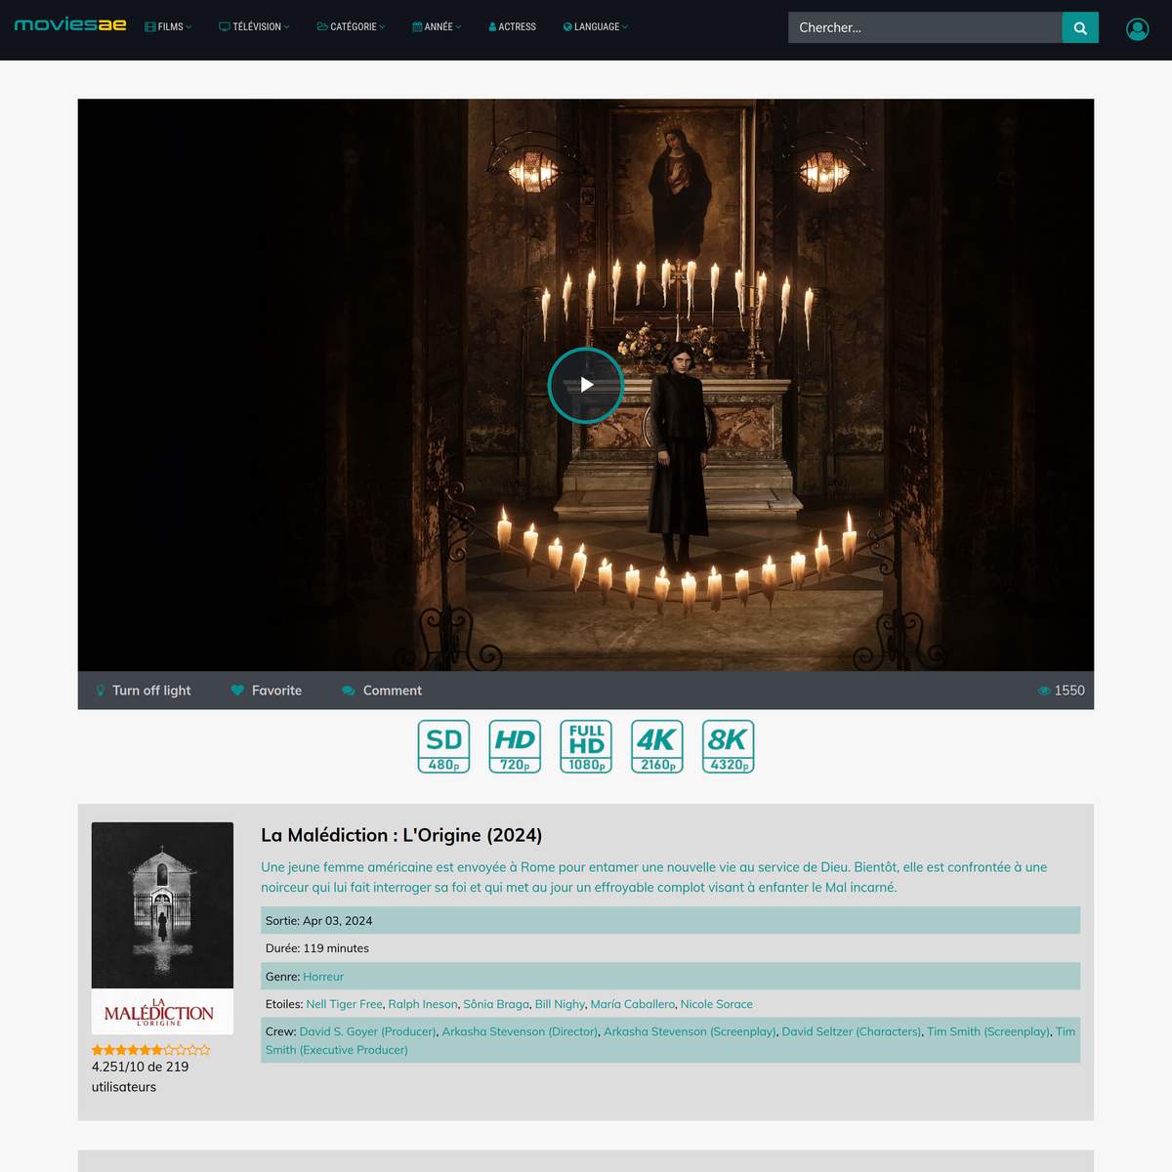Screen dimensions: 1172x1172
Task: Select Full HD 1080p quality
Action: coord(586,746)
